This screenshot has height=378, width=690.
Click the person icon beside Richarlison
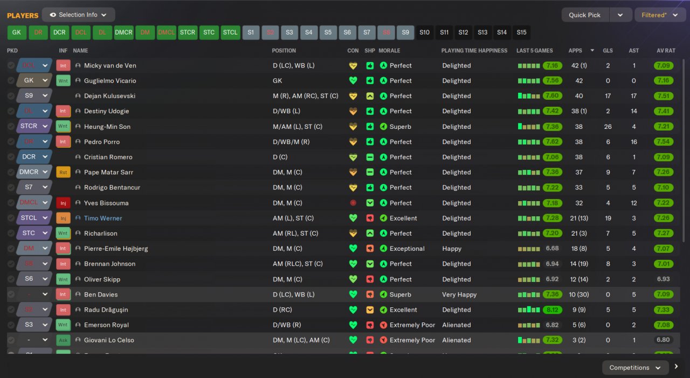[78, 233]
